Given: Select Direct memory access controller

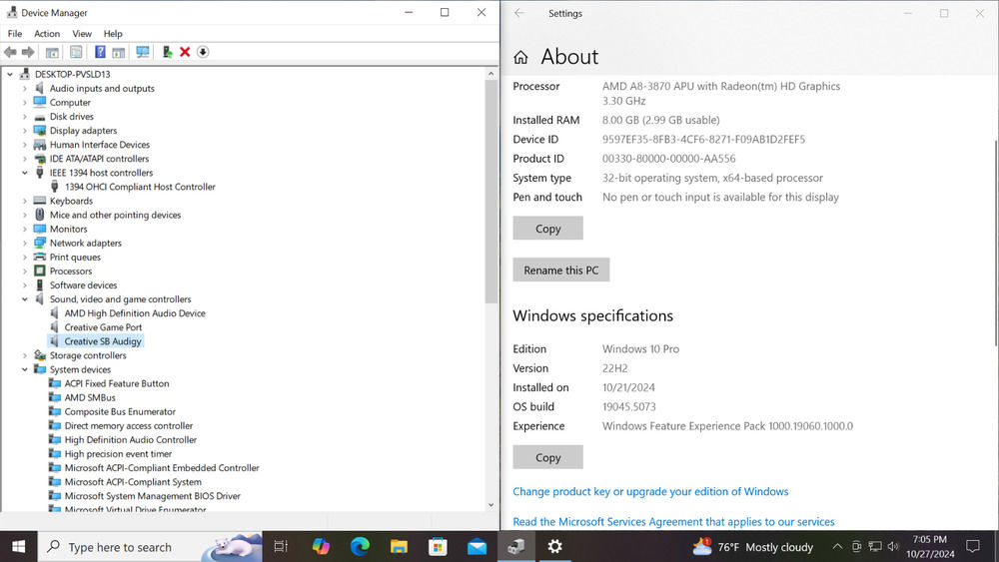Looking at the screenshot, I should point(128,426).
